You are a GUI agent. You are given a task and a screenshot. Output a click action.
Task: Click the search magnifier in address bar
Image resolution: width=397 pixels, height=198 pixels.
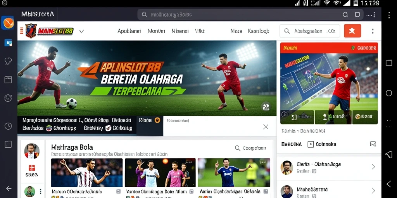click(x=144, y=14)
